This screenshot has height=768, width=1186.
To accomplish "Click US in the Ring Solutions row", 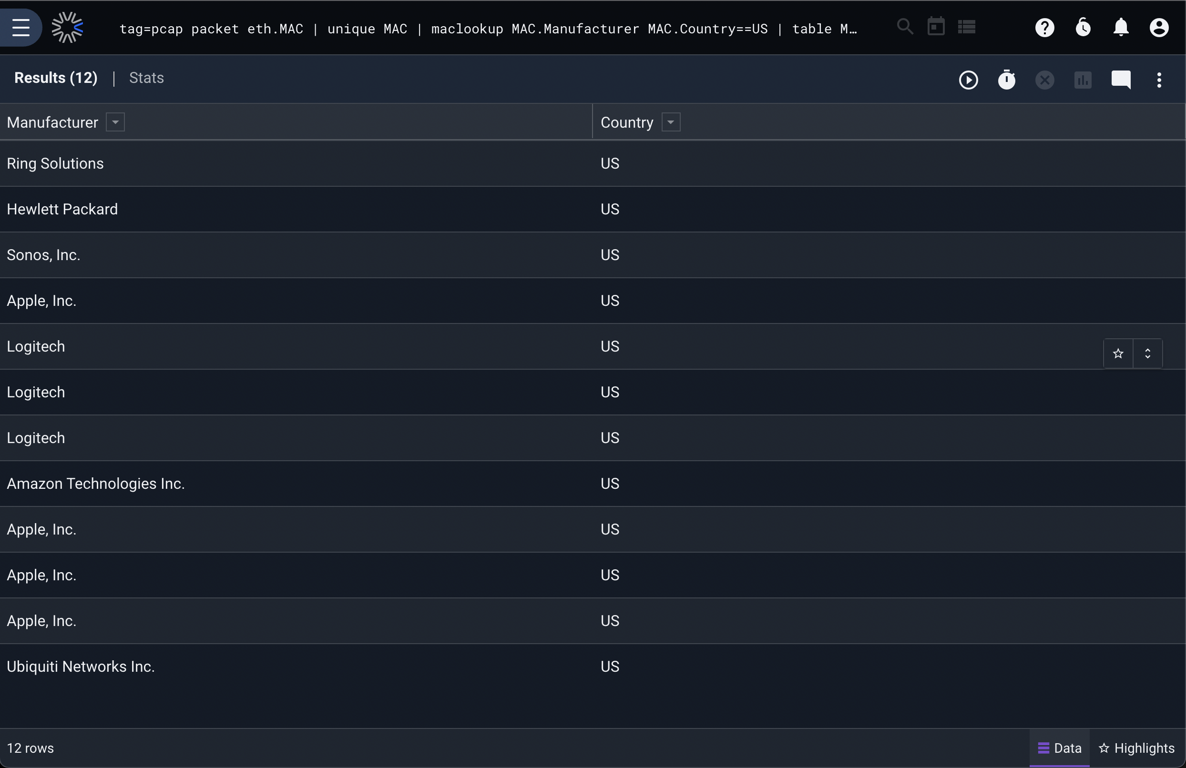I will pyautogui.click(x=610, y=163).
